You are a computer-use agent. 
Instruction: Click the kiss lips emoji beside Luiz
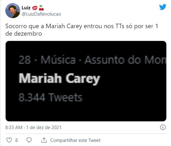35,8
